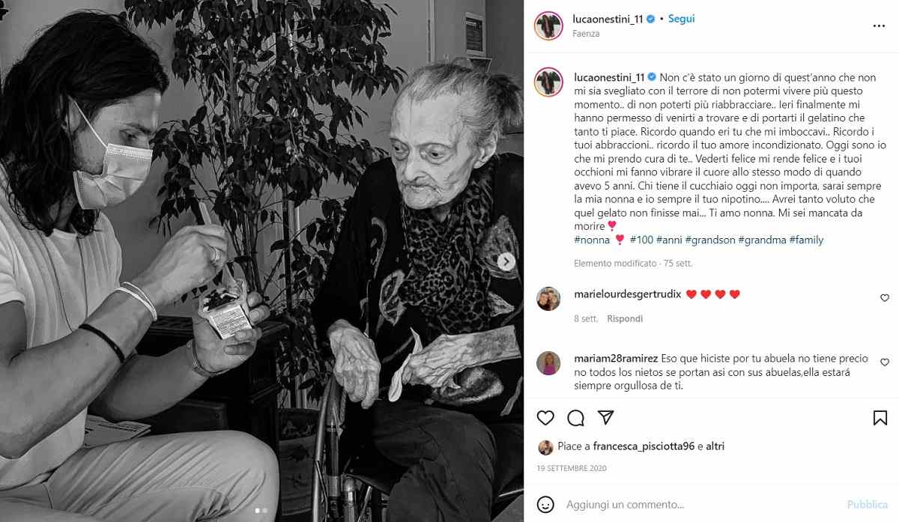Open lucaonestini_11 profile picture in header
The width and height of the screenshot is (899, 522).
click(548, 25)
